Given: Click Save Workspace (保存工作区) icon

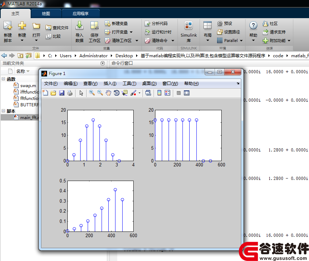Looking at the screenshot, I should pyautogui.click(x=94, y=26).
